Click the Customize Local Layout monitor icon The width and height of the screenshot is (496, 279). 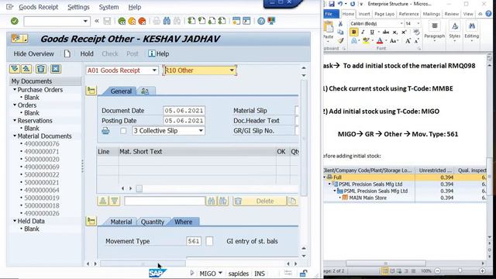pos(271,21)
